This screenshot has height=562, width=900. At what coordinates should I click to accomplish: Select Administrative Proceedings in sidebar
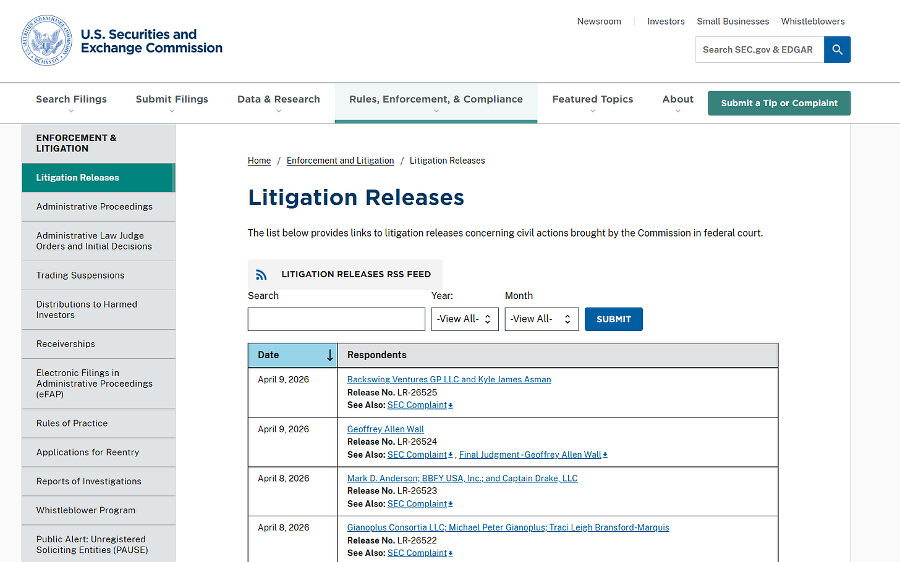(x=98, y=207)
